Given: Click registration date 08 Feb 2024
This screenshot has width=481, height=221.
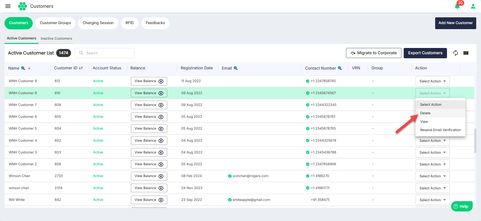Looking at the screenshot, I should [191, 176].
